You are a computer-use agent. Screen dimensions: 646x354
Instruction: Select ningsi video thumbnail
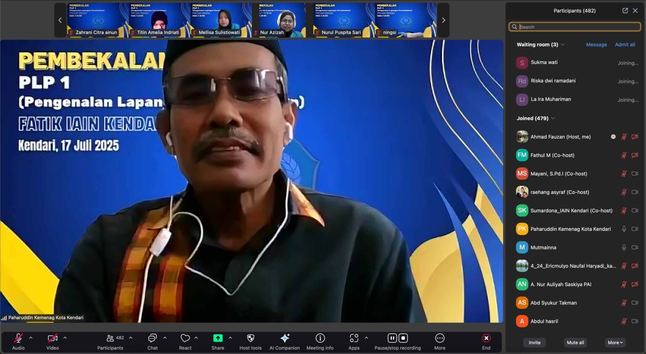coord(405,20)
